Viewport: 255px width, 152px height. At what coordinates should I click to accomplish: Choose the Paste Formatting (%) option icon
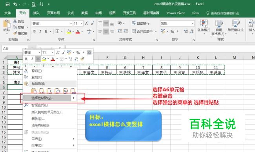pyautogui.click(x=65, y=91)
